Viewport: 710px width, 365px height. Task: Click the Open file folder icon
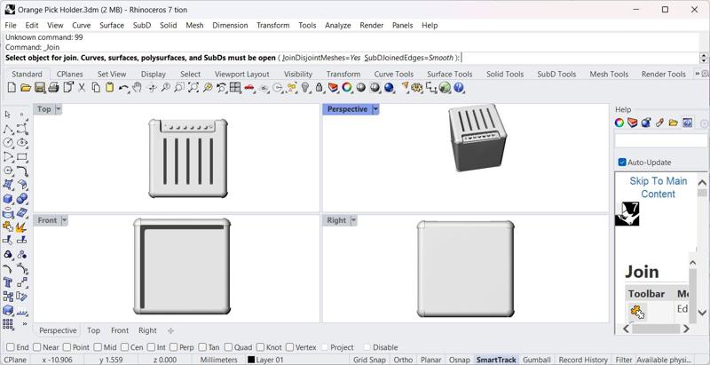(26, 88)
